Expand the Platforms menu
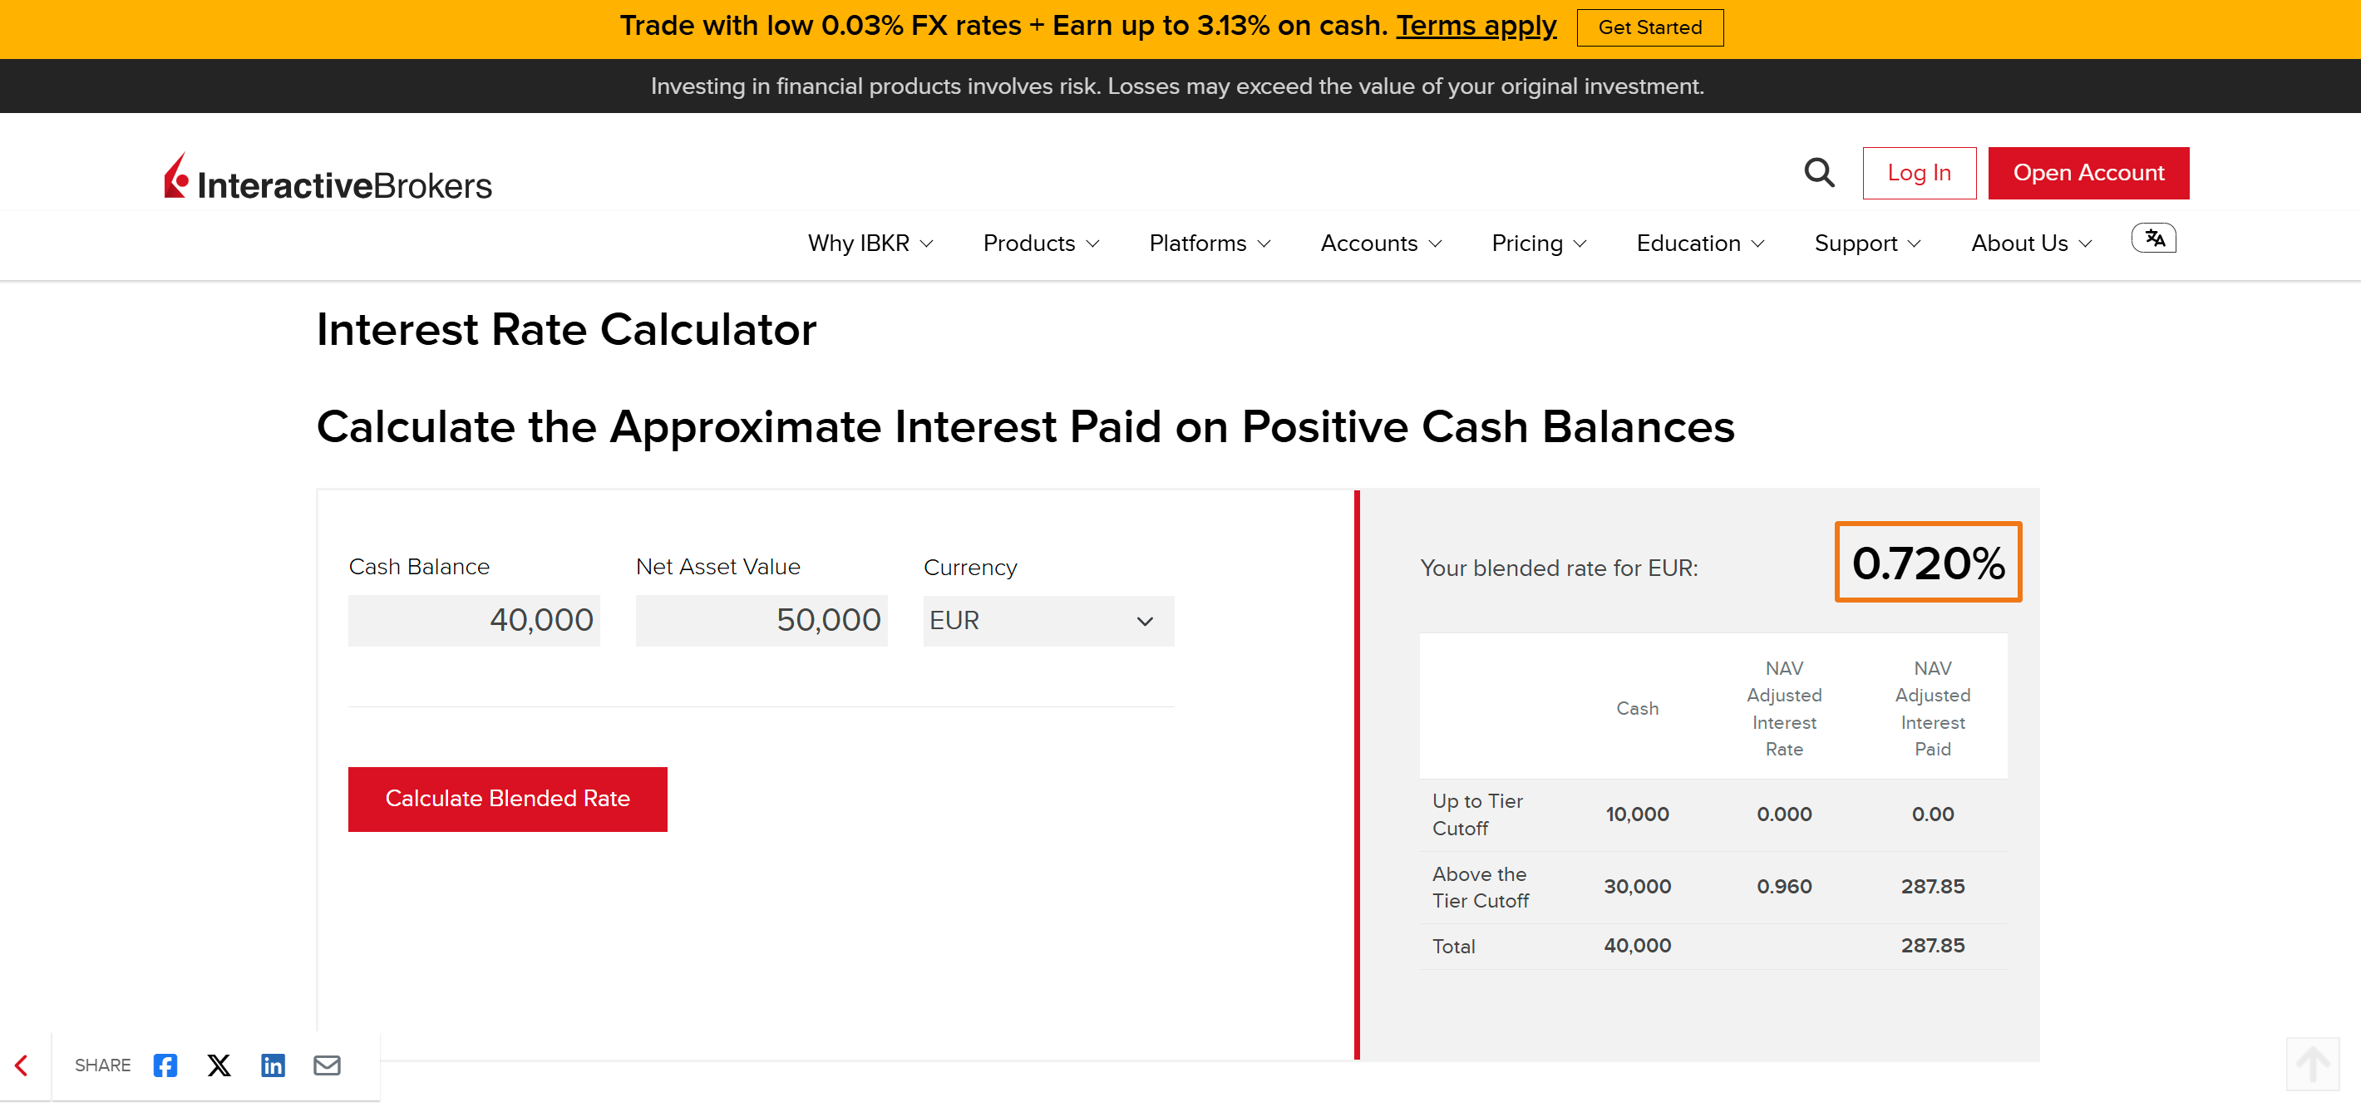The height and width of the screenshot is (1112, 2361). click(1210, 244)
